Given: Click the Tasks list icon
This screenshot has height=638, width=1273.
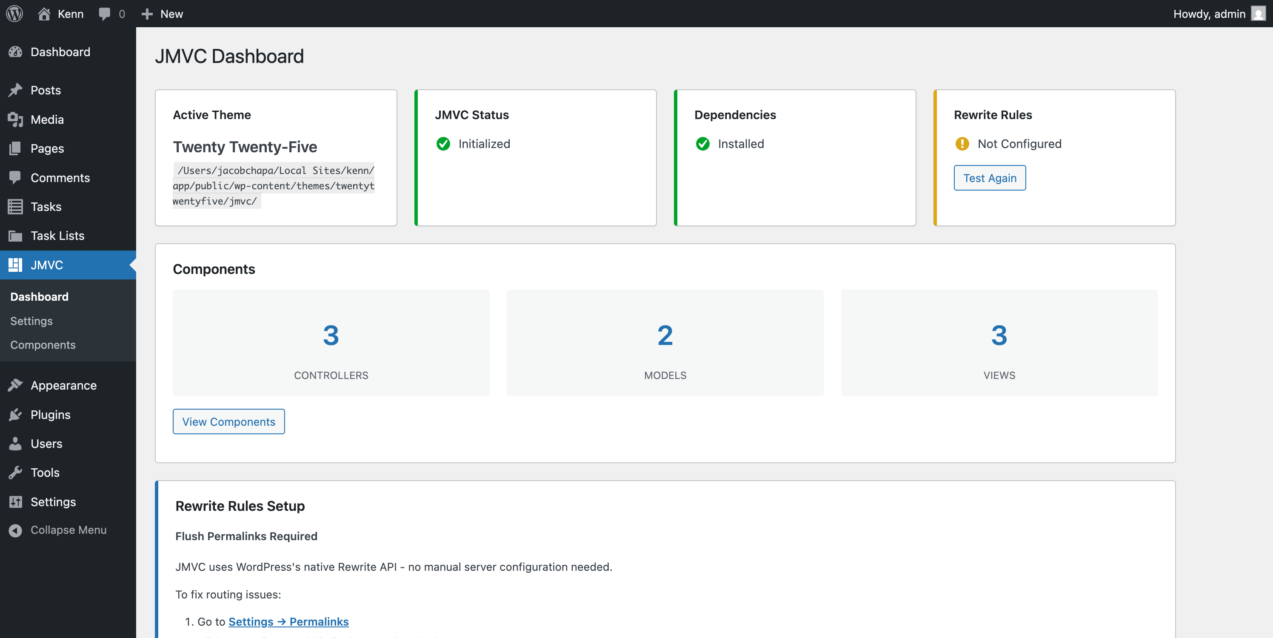Looking at the screenshot, I should coord(15,207).
